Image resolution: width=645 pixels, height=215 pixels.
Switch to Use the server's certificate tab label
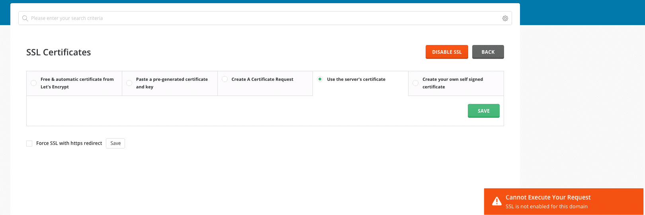pos(356,79)
